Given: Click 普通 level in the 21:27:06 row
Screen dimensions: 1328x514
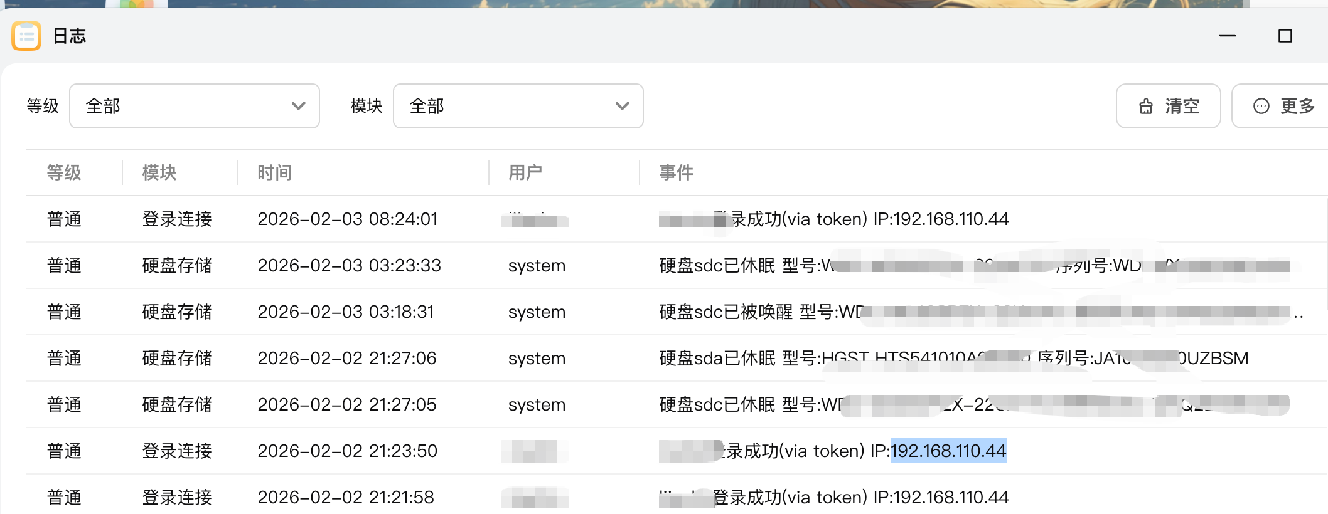Looking at the screenshot, I should (64, 359).
